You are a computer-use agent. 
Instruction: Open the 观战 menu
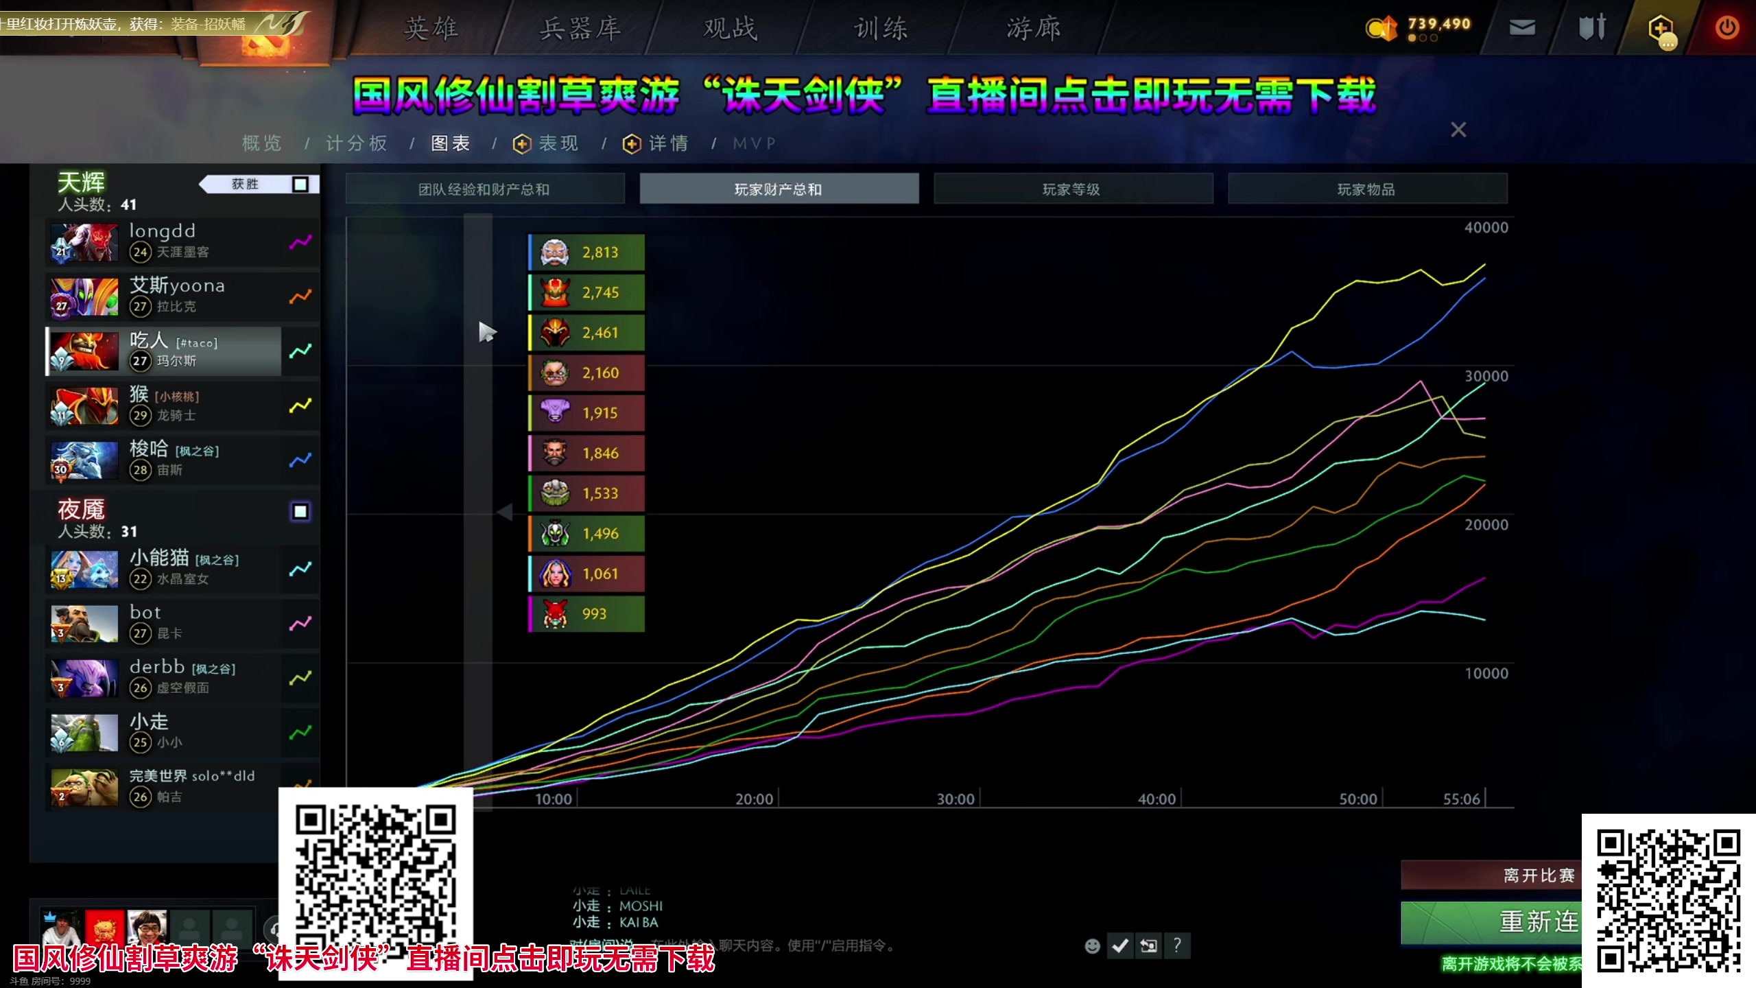731,28
